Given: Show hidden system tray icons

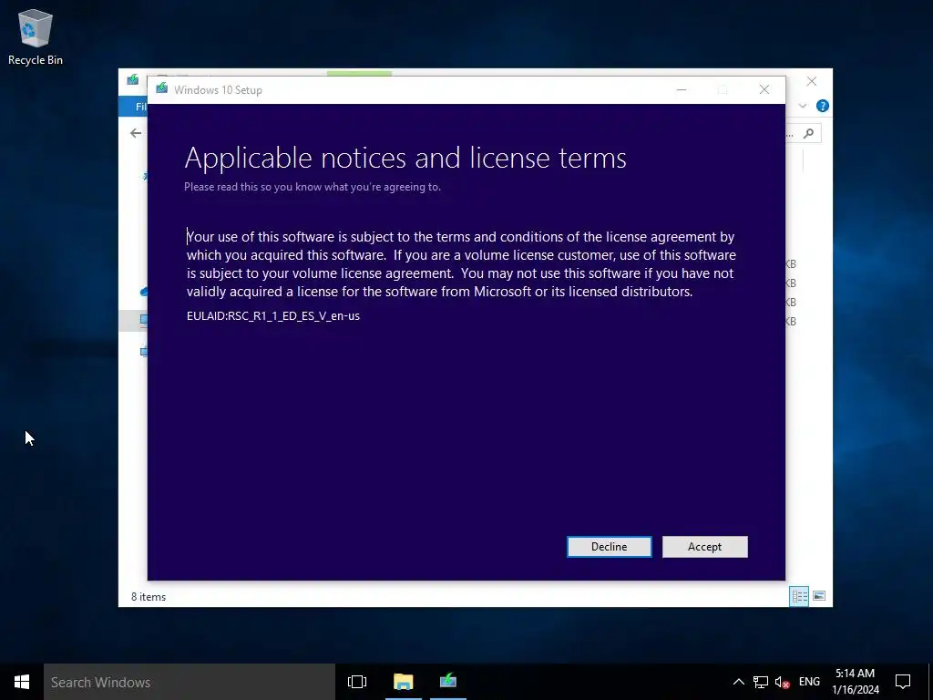Looking at the screenshot, I should [738, 682].
